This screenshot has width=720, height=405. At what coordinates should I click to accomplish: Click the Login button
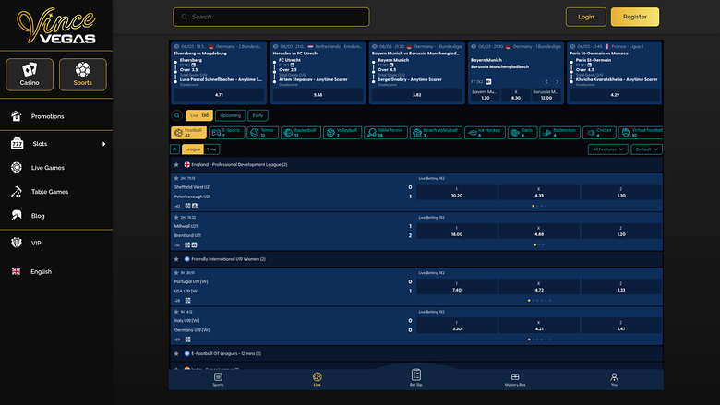586,17
